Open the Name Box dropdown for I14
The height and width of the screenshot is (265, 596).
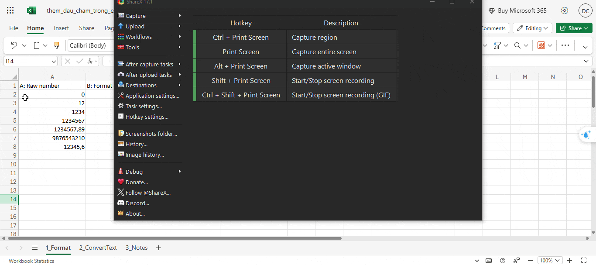54,62
